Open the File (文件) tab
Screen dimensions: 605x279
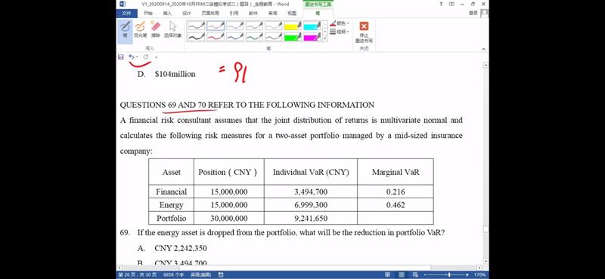126,13
